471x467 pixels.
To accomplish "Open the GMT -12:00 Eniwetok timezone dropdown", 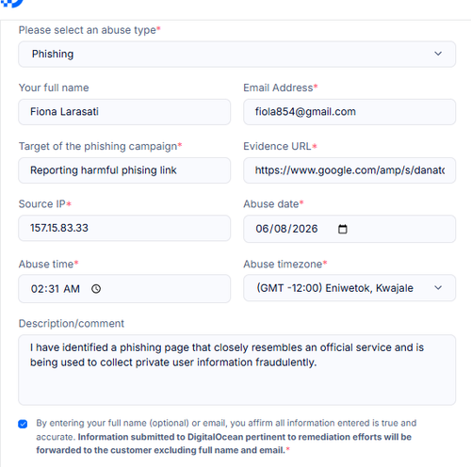I will tap(349, 288).
